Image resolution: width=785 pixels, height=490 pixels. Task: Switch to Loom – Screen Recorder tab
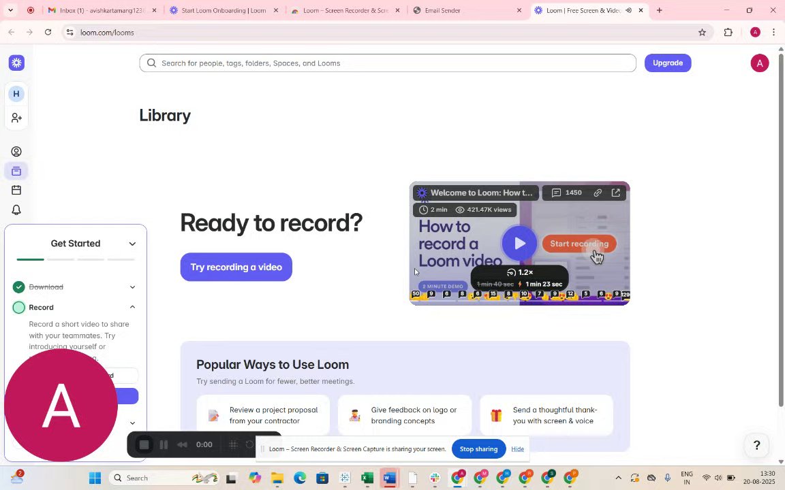pyautogui.click(x=345, y=10)
